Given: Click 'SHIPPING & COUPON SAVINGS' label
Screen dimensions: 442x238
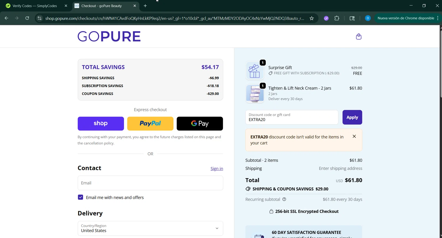Looking at the screenshot, I should pyautogui.click(x=283, y=189).
